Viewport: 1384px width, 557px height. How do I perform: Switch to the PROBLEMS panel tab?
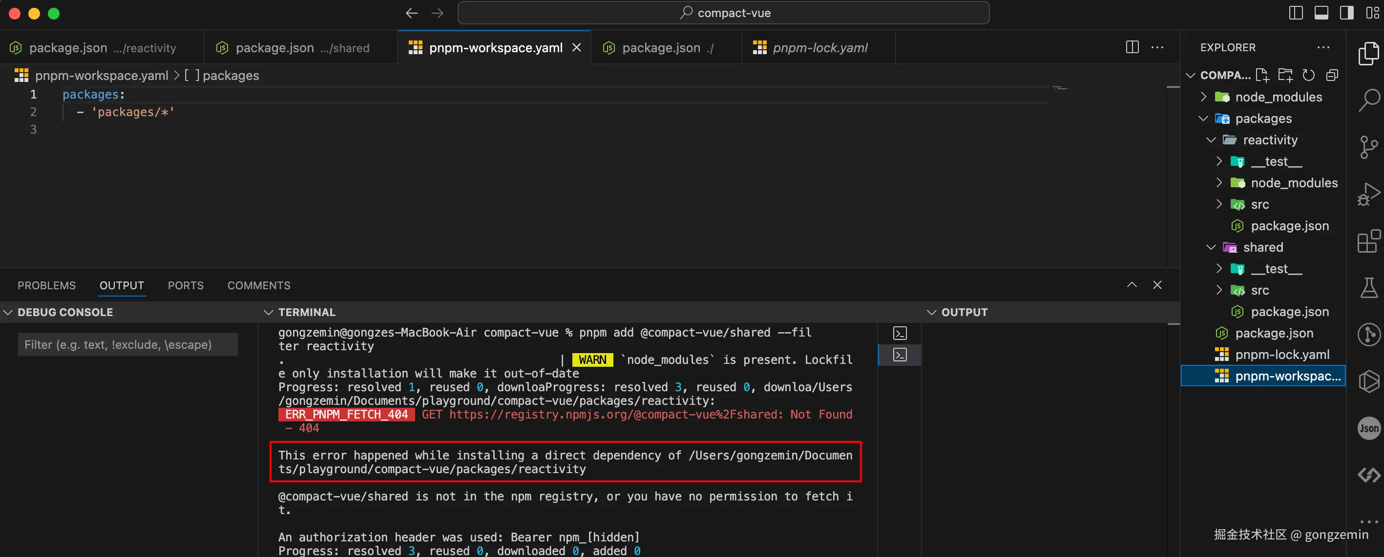click(46, 285)
